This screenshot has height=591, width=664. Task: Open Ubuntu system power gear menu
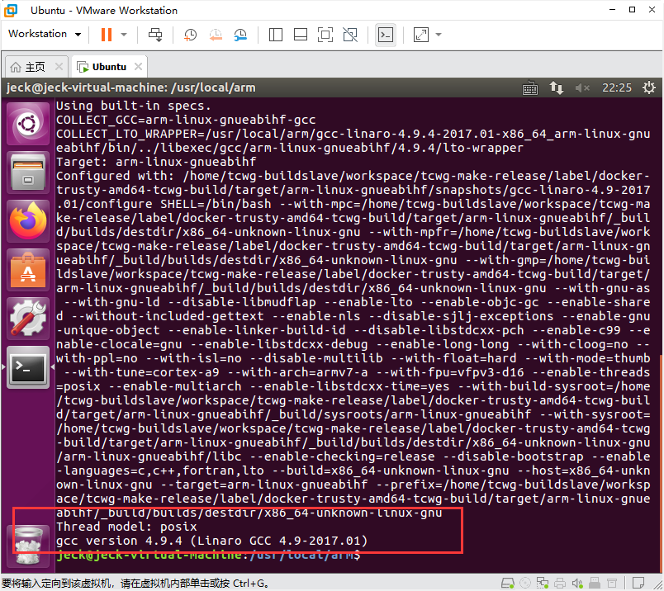coord(649,87)
